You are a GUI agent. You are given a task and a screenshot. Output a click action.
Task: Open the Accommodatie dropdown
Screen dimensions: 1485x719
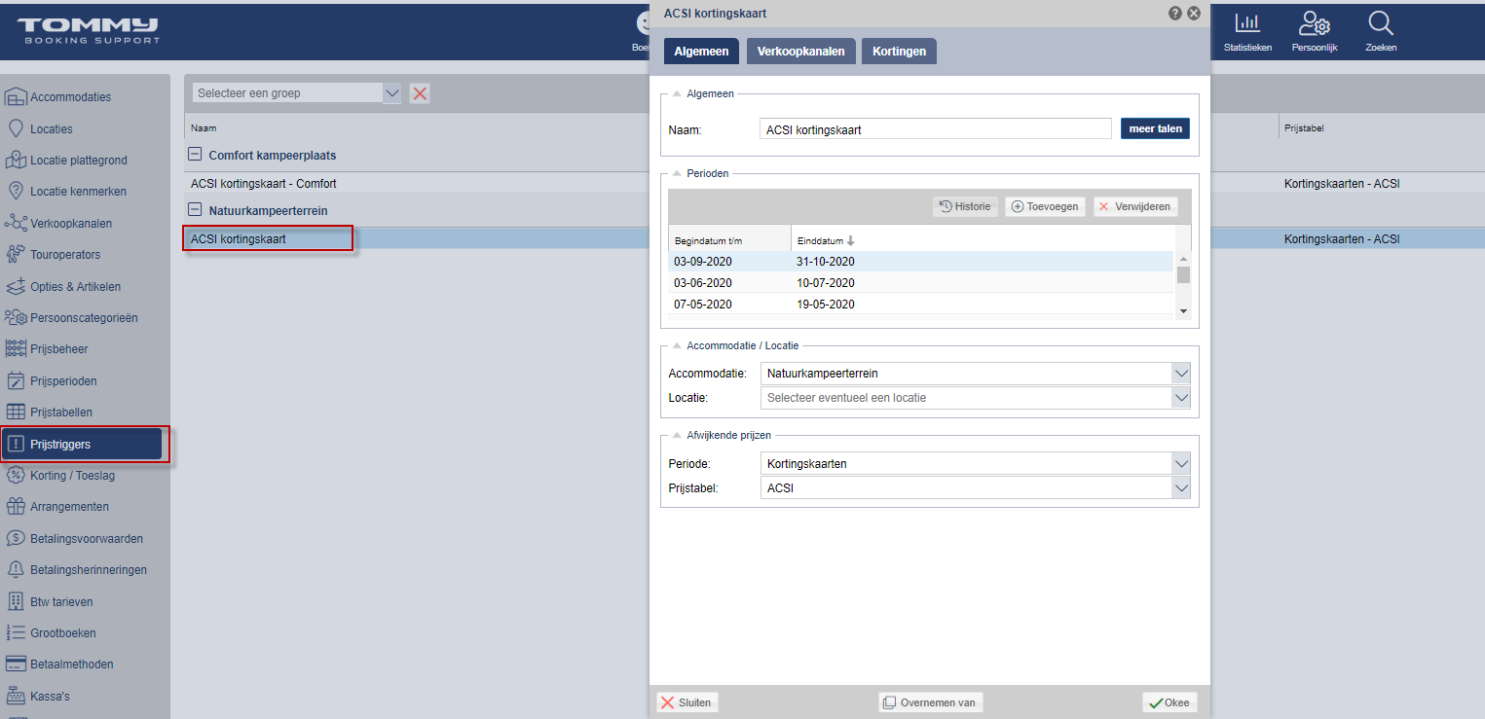(1181, 374)
